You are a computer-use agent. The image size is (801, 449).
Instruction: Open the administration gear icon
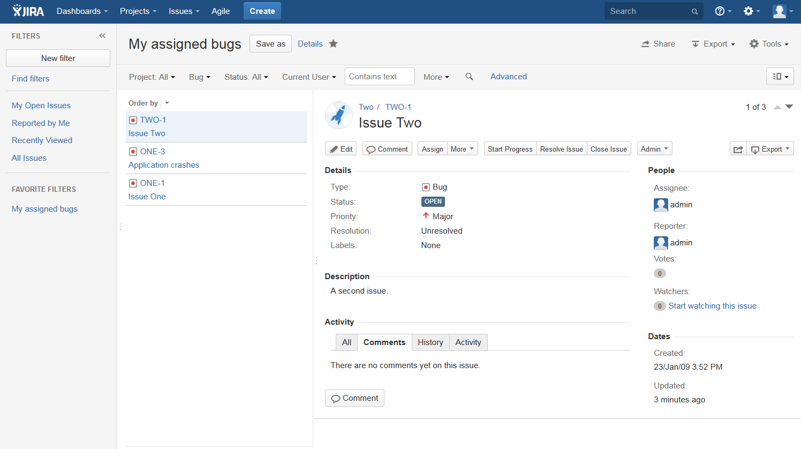(749, 11)
